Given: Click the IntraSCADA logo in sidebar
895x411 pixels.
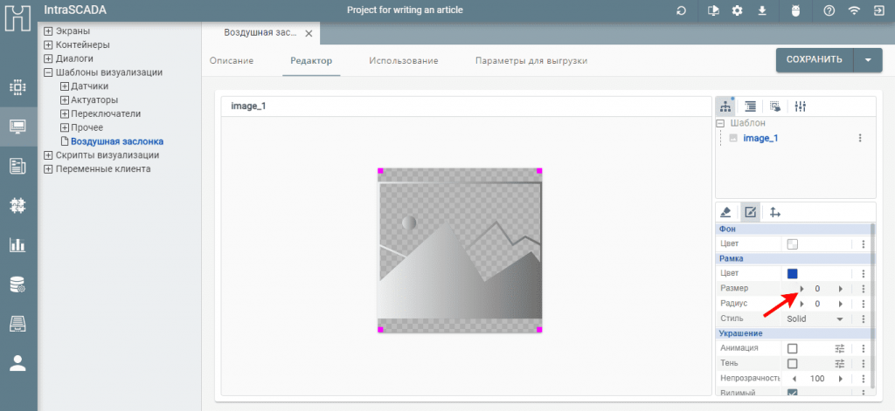Looking at the screenshot, I should click(17, 17).
